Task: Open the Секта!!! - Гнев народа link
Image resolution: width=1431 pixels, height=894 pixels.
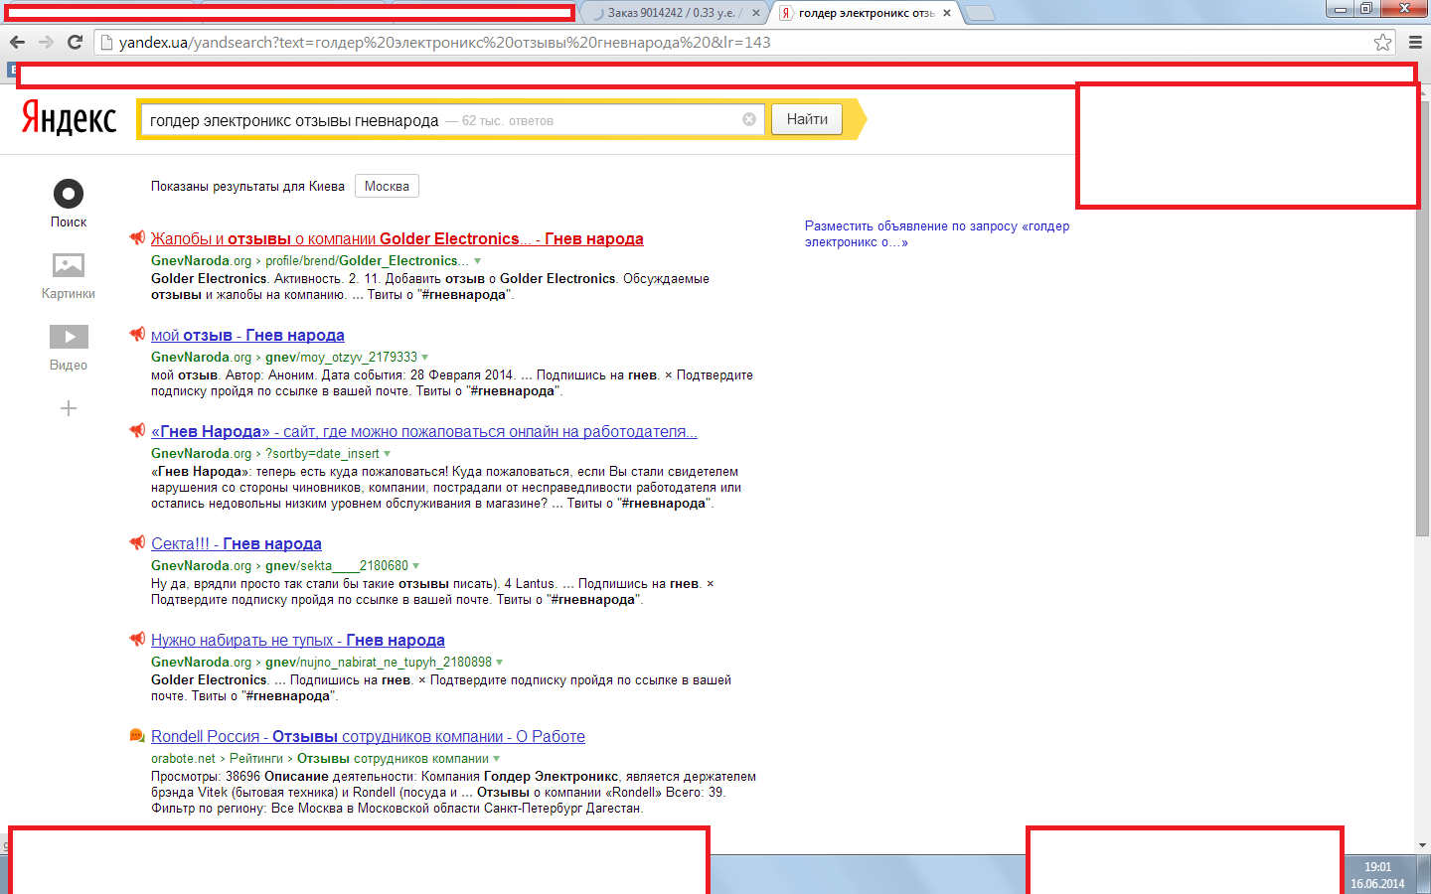Action: [237, 543]
